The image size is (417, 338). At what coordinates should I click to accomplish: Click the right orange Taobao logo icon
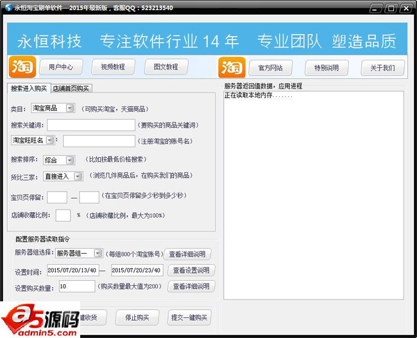[x=232, y=67]
